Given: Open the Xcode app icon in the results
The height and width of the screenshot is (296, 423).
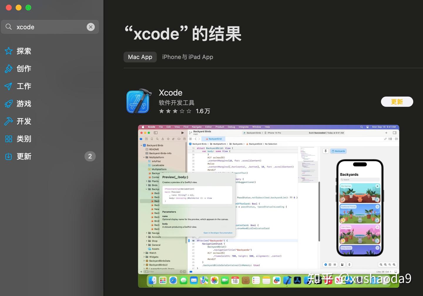Looking at the screenshot, I should click(139, 102).
